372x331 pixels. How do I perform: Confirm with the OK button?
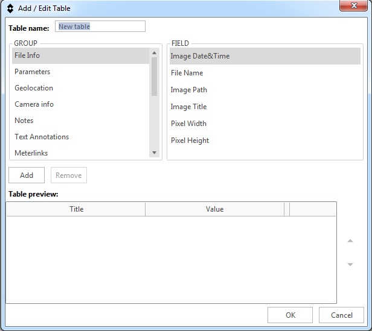tap(290, 315)
